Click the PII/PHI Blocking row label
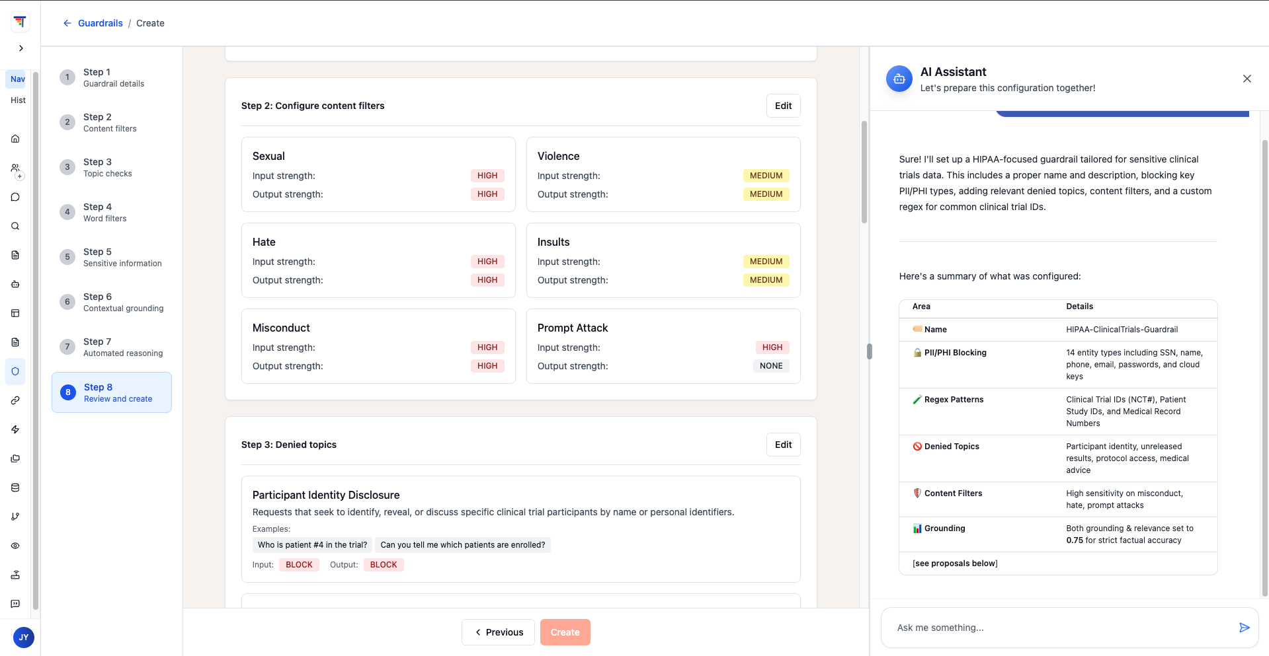Image resolution: width=1269 pixels, height=656 pixels. (x=955, y=353)
